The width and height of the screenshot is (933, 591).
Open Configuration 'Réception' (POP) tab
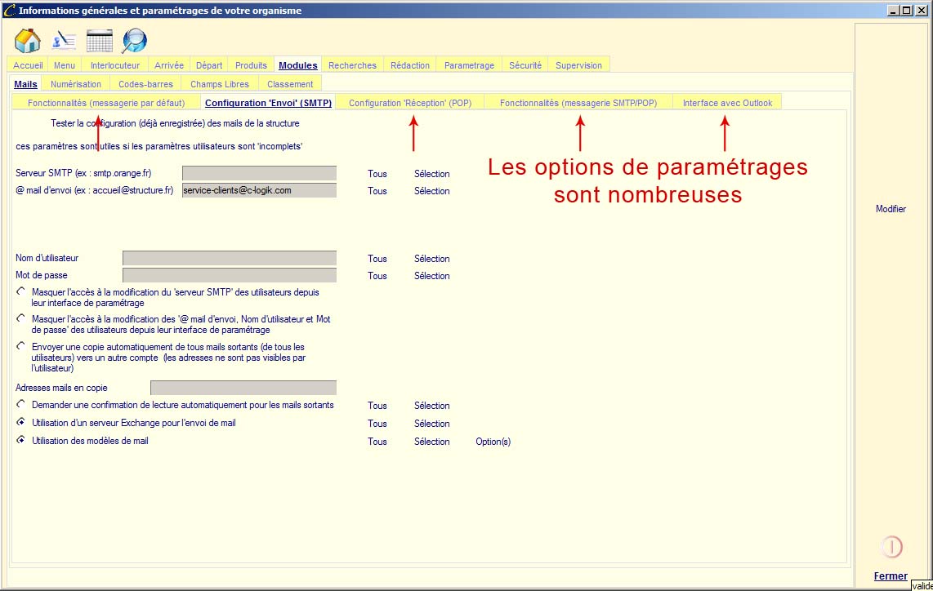(410, 103)
